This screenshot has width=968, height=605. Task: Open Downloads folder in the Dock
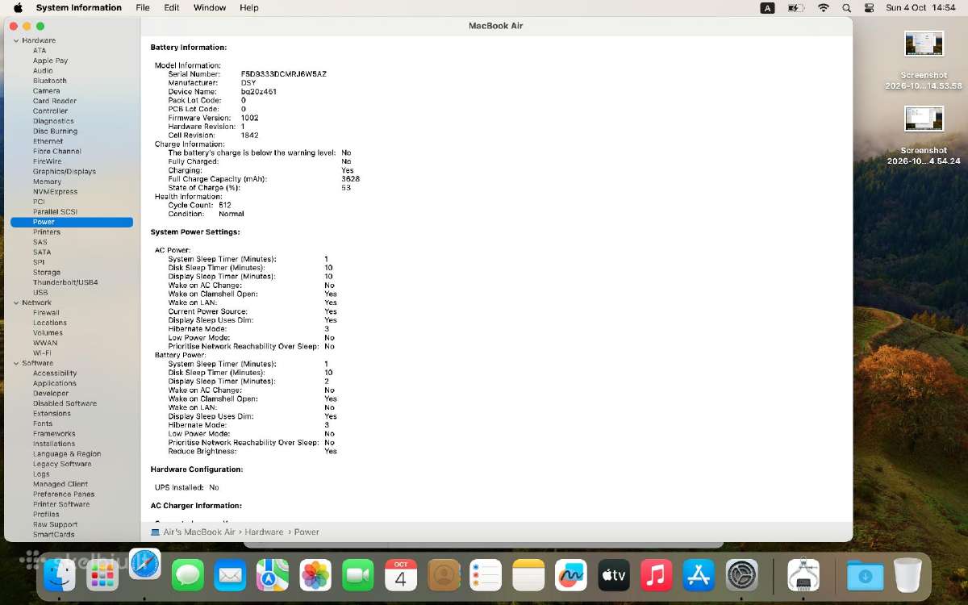(865, 576)
